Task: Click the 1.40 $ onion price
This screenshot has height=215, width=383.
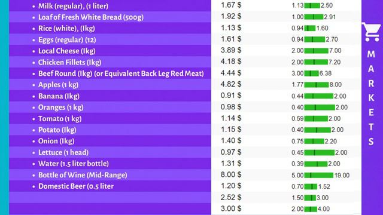Action: coord(231,140)
